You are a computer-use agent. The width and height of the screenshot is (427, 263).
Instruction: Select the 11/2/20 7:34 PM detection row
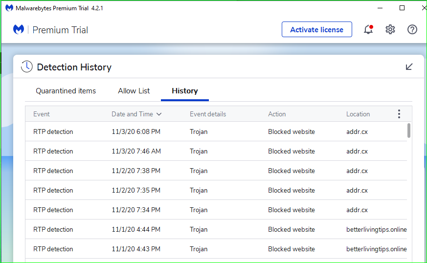tap(216, 210)
